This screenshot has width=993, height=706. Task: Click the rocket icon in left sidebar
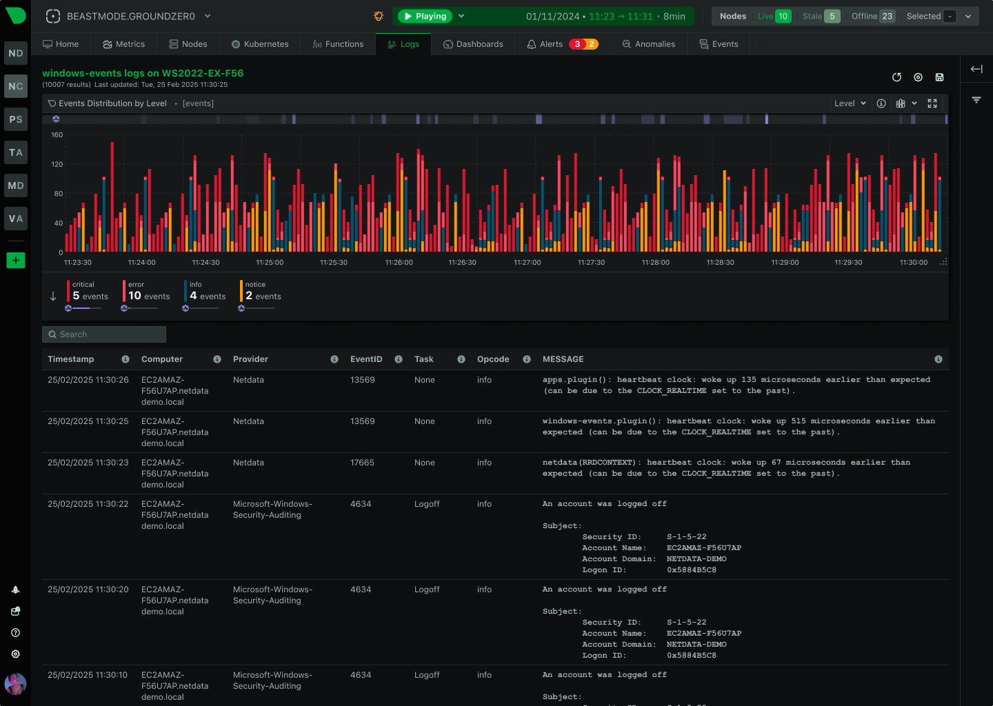15,590
